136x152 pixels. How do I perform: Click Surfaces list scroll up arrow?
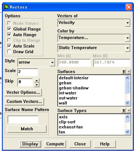[127, 78]
